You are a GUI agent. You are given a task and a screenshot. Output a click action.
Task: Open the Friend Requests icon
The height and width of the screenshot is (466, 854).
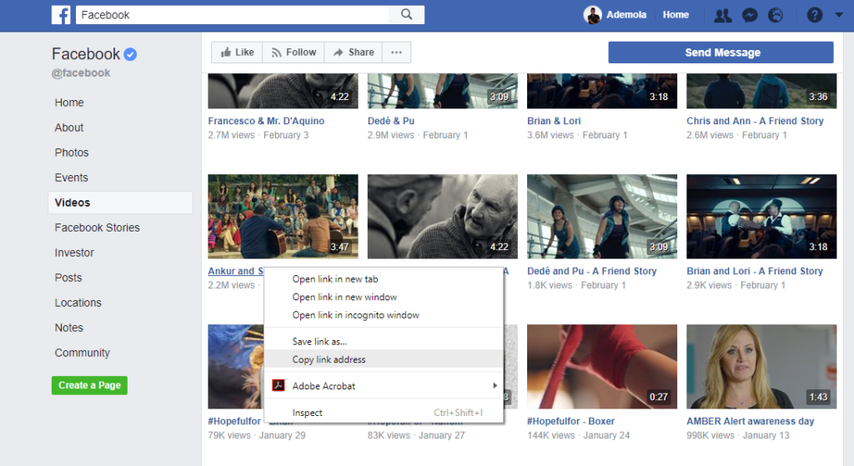[723, 15]
